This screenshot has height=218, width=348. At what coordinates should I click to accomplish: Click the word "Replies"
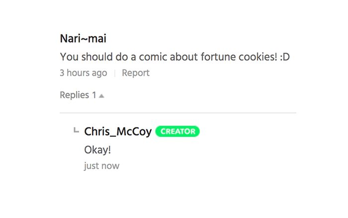click(74, 95)
